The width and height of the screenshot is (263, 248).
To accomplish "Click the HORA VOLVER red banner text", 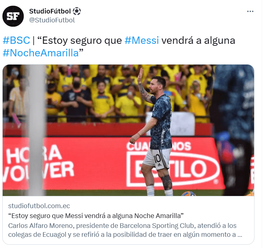I will (x=38, y=163).
